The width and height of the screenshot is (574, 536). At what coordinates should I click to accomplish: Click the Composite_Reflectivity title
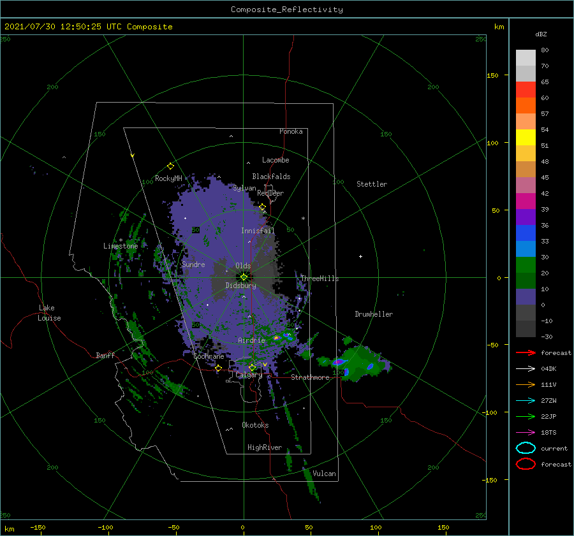click(287, 10)
